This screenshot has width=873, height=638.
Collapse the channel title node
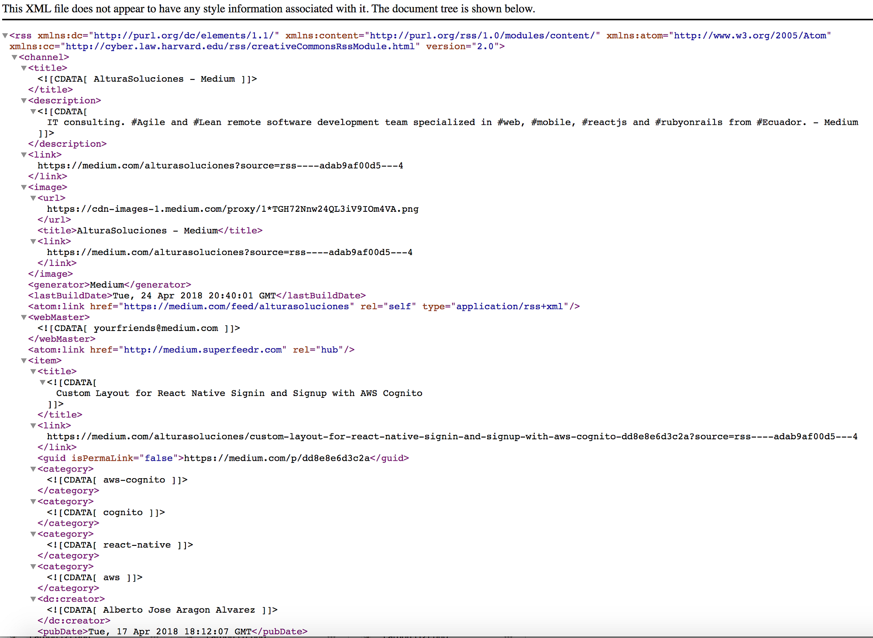pos(24,68)
